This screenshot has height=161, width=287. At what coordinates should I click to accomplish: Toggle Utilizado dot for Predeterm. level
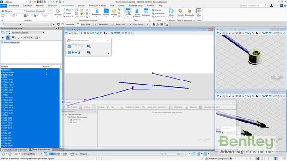tap(47, 70)
